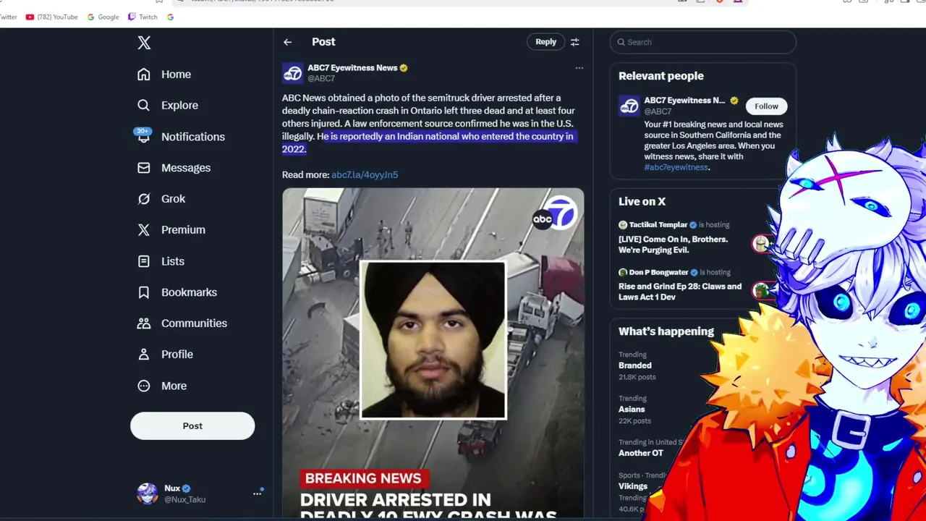926x521 pixels.
Task: Open the Another OT trend
Action: (x=641, y=453)
